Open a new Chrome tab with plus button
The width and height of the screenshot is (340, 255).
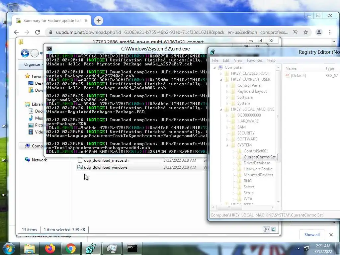pyautogui.click(x=99, y=21)
